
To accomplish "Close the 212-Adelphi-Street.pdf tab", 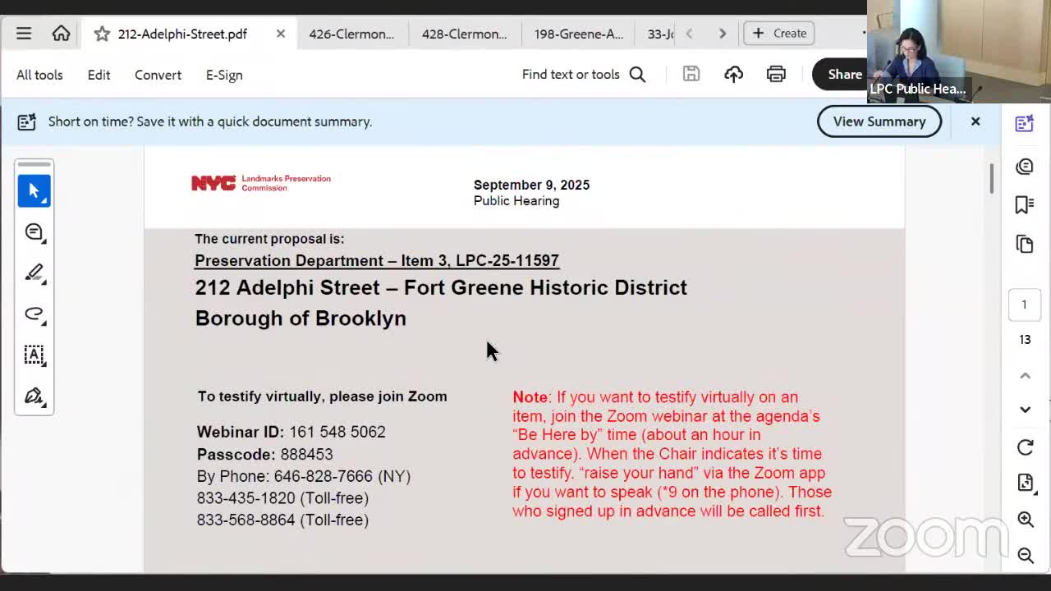I will click(281, 34).
